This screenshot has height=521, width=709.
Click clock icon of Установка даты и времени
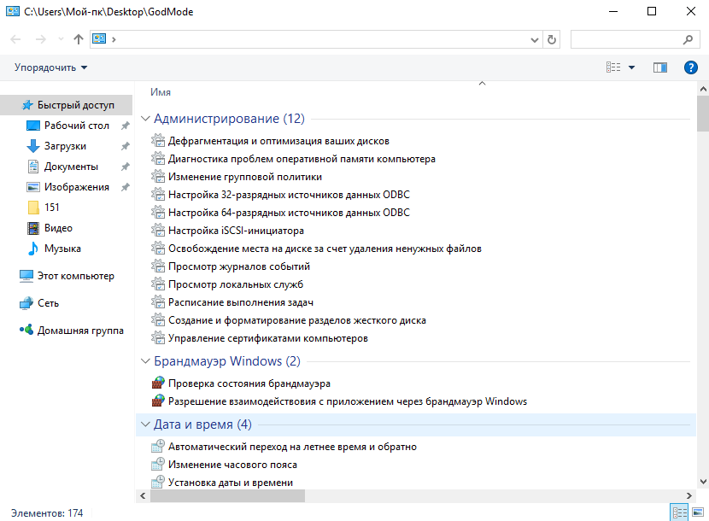[x=158, y=482]
